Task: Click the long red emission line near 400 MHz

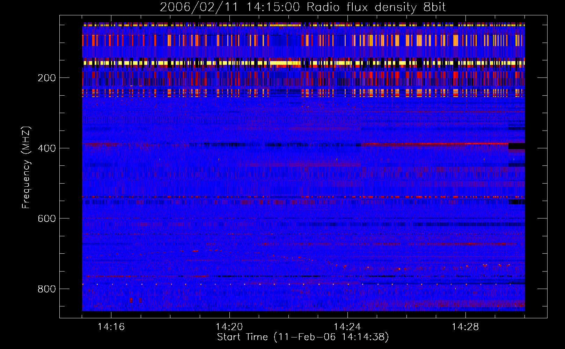Action: 435,144
